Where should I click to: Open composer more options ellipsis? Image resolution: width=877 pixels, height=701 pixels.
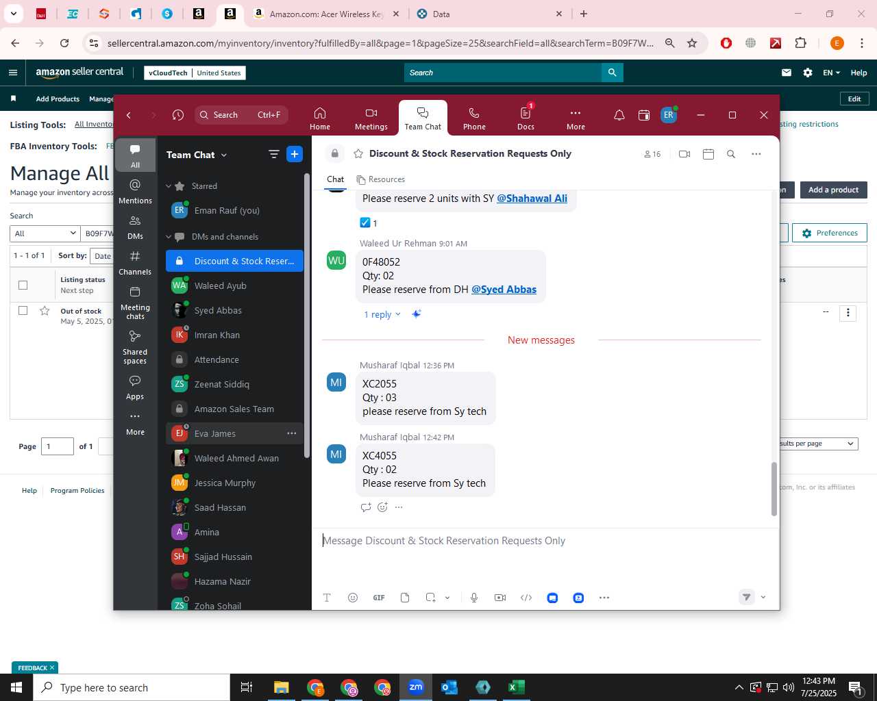[x=604, y=598]
